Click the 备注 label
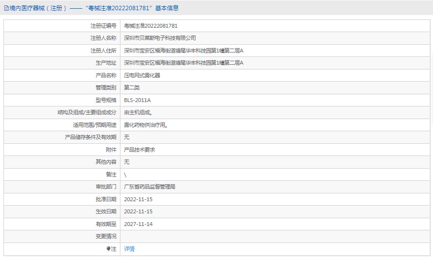The width and height of the screenshot is (433, 260). (111, 174)
